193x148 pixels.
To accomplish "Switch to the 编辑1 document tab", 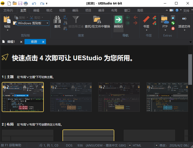I will pos(11,42).
